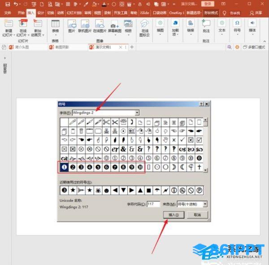Click the 新建幻灯片 new slide icon
Image resolution: width=269 pixels, height=265 pixels.
point(9,23)
